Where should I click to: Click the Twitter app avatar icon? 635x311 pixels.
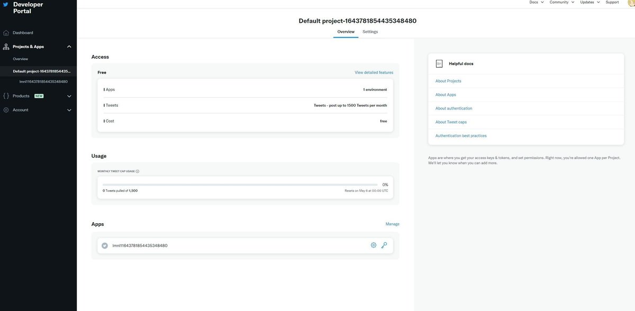click(x=105, y=245)
